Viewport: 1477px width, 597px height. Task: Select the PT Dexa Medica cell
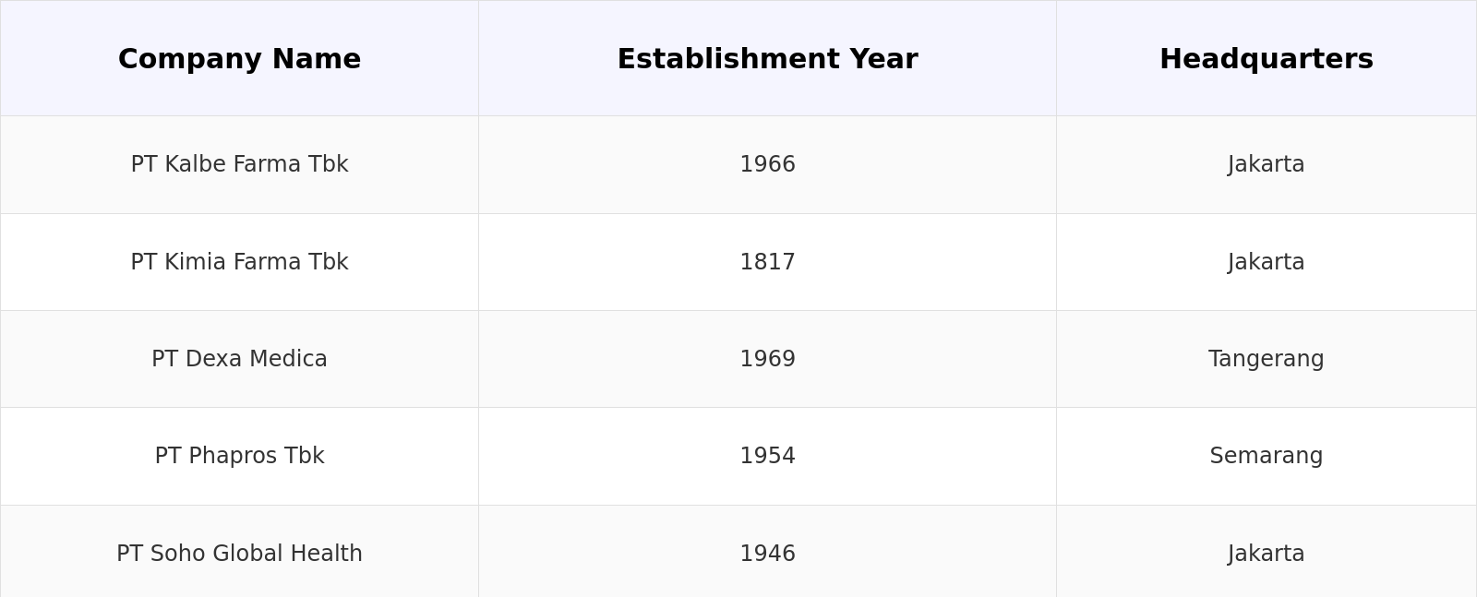coord(239,359)
